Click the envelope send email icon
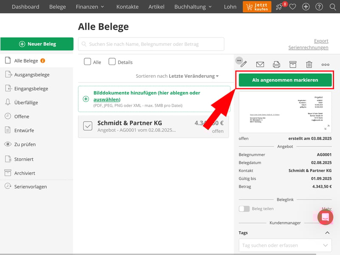Screen dimensions: 340x255 260,65
